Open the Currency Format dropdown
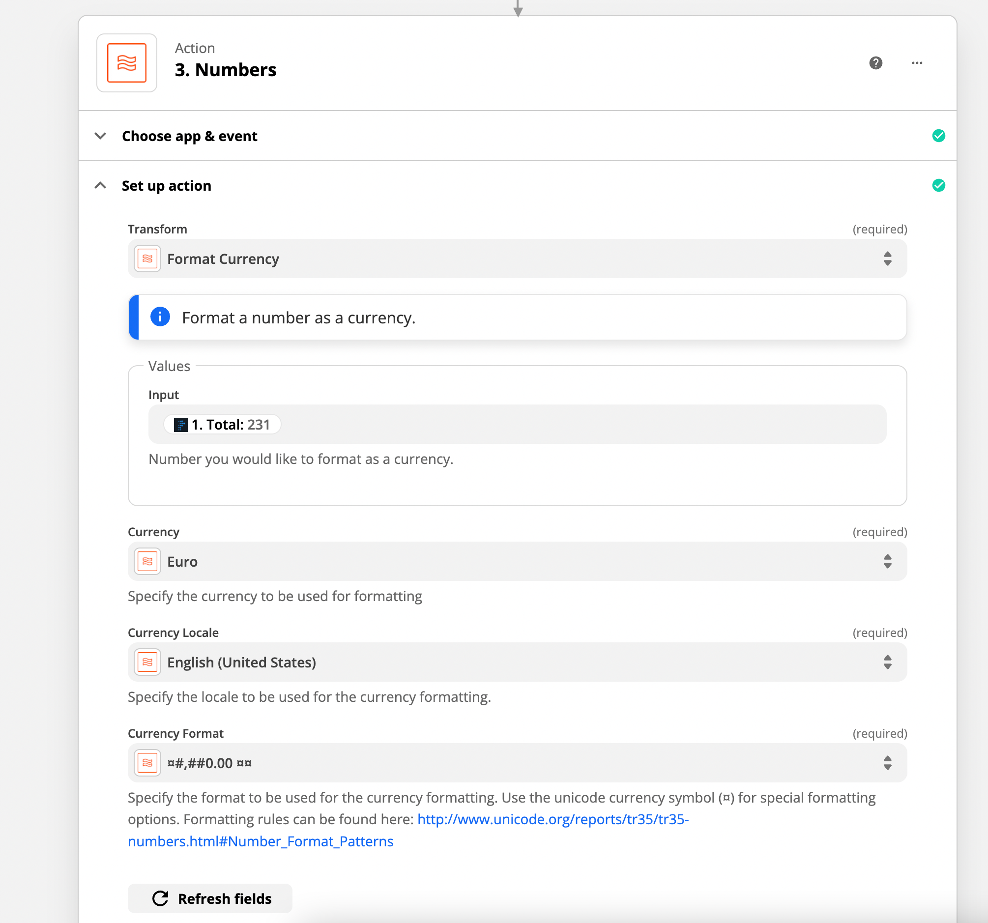The width and height of the screenshot is (988, 923). pyautogui.click(x=518, y=762)
